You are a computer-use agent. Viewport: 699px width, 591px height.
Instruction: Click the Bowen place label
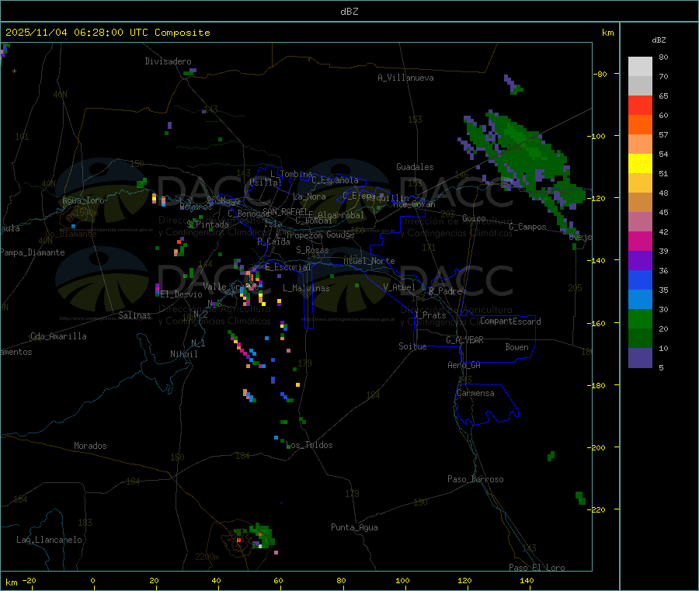click(x=516, y=347)
